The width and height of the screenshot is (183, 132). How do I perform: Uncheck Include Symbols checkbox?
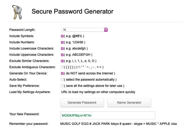62,36
